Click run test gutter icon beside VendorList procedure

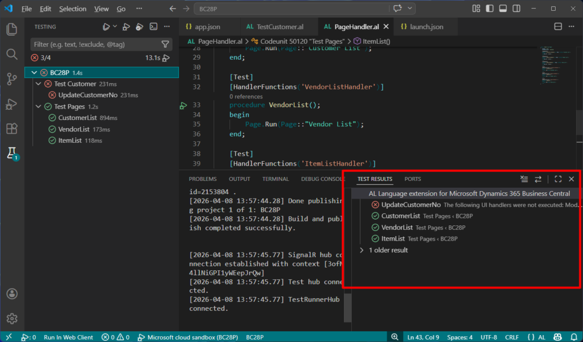pos(183,105)
